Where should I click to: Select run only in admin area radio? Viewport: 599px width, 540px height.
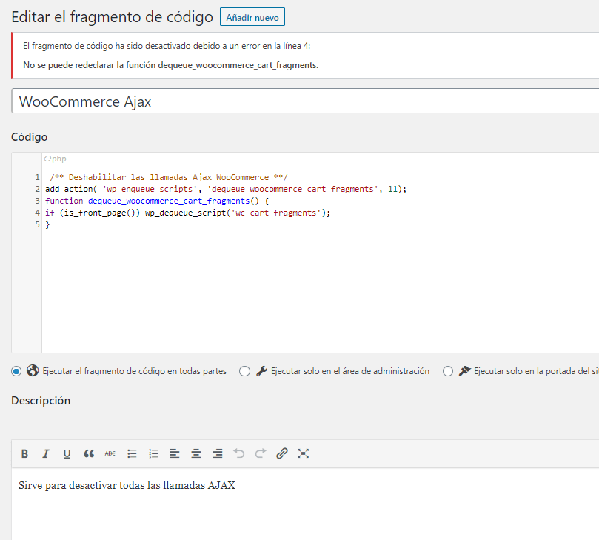point(244,371)
